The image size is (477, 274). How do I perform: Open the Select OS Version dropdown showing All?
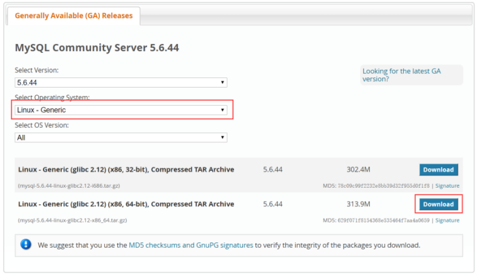[x=121, y=137]
